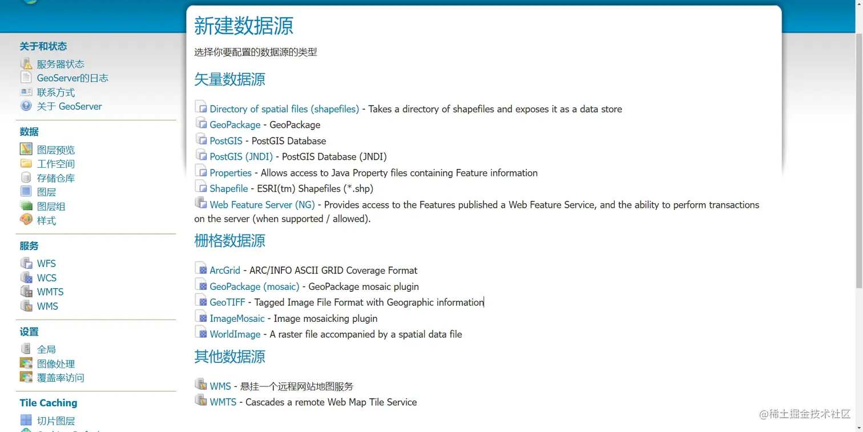Open the Properties data source link
863x432 pixels.
pos(231,173)
